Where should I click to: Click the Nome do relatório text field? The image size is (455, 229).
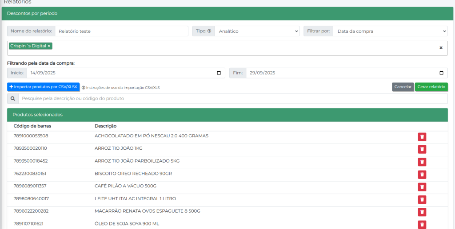tap(121, 31)
